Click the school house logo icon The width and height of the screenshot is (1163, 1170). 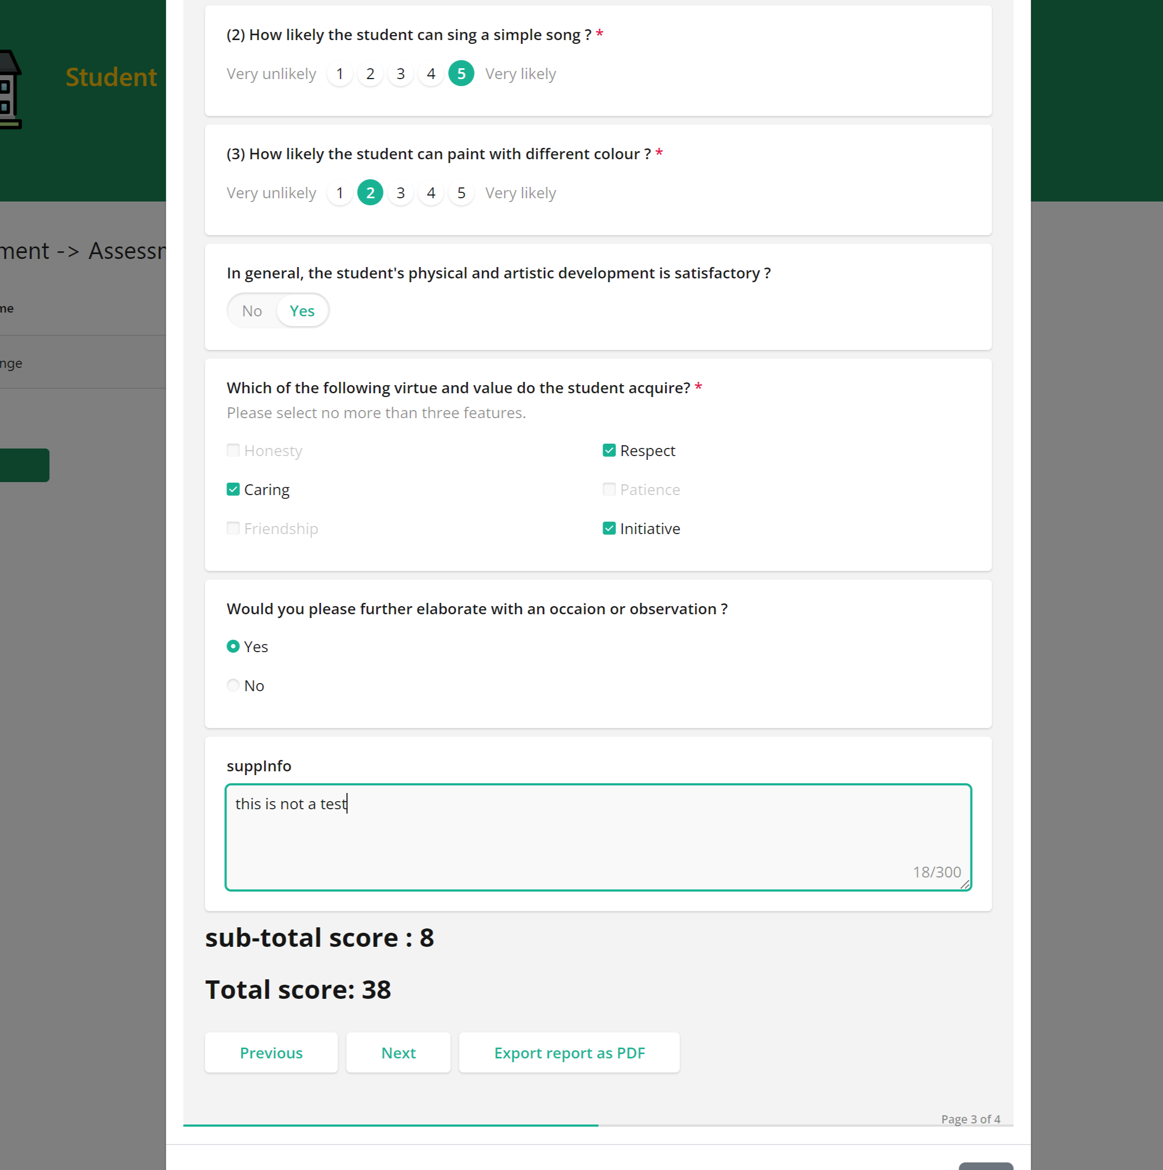coord(10,89)
